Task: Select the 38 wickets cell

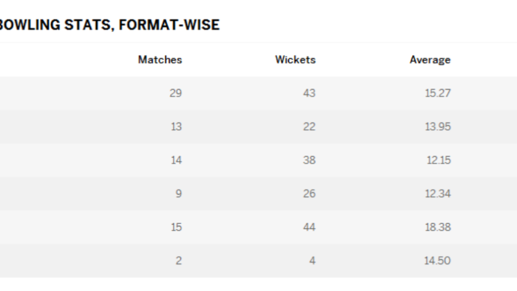Action: 309,161
